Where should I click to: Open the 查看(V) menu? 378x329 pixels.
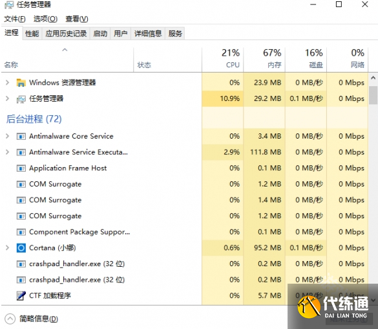pos(77,19)
